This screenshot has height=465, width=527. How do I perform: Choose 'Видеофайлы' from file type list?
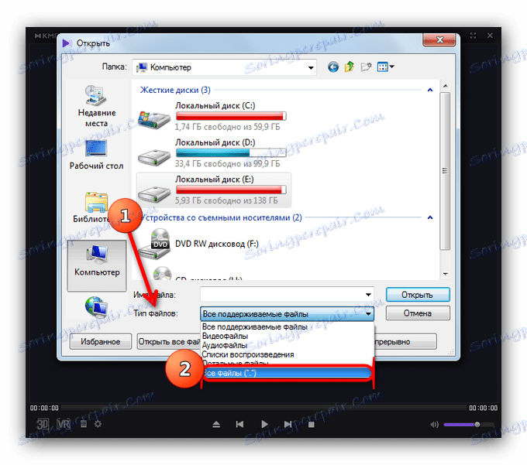tap(288, 336)
